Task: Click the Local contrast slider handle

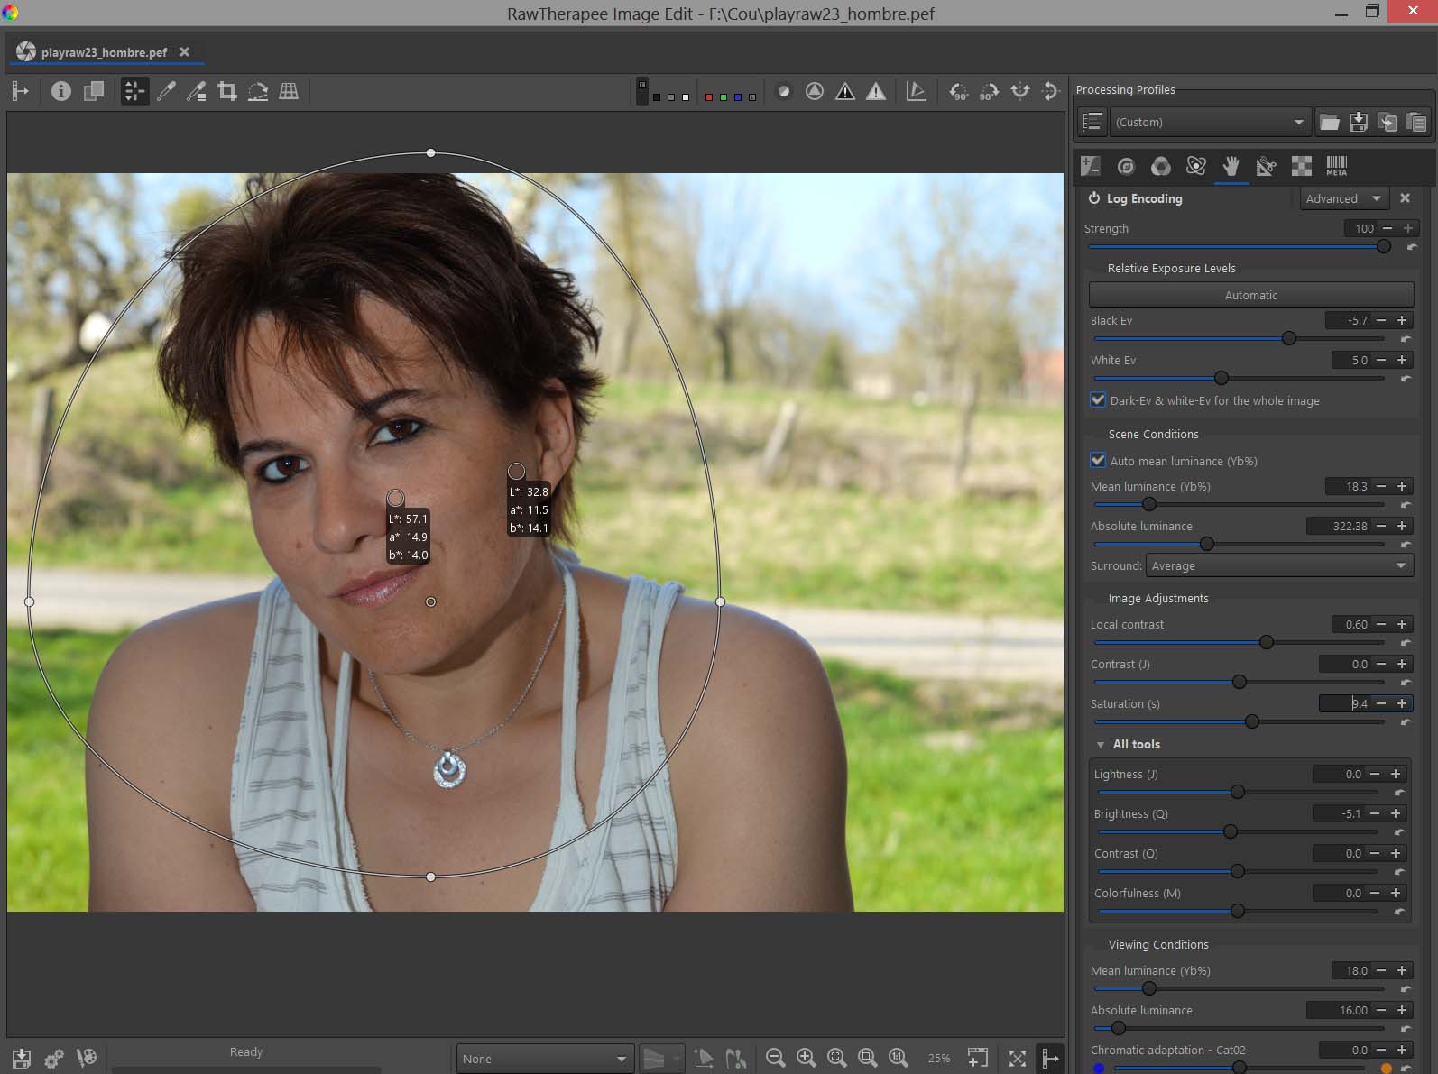Action: coord(1267,642)
